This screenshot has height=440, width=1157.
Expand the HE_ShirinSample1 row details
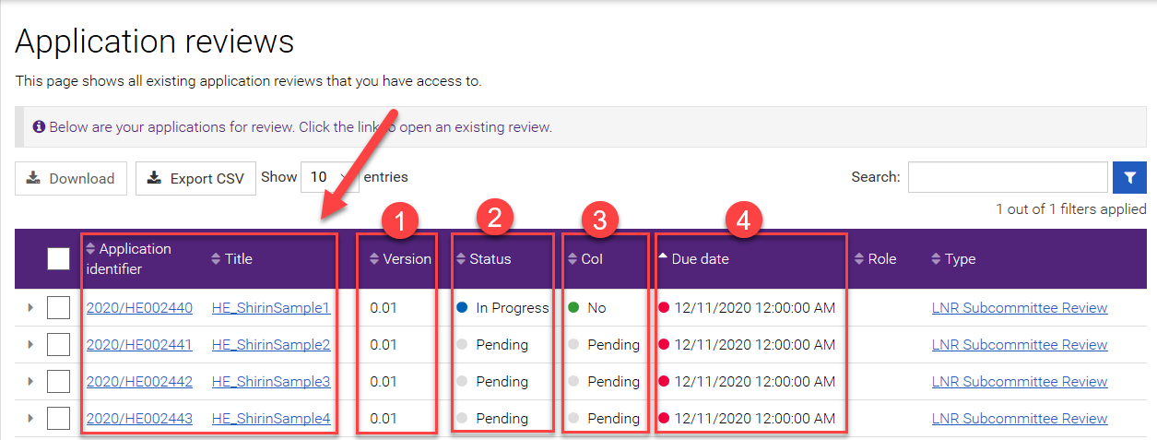click(30, 308)
